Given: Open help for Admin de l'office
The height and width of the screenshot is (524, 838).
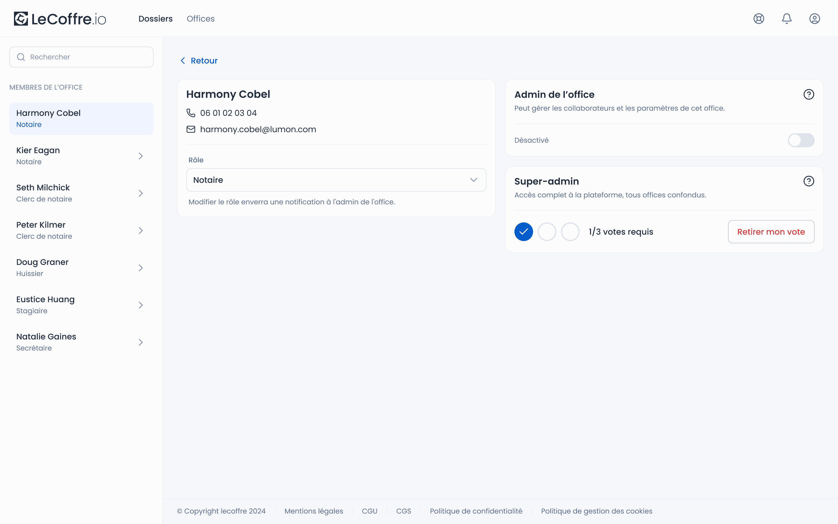Looking at the screenshot, I should coord(809,94).
